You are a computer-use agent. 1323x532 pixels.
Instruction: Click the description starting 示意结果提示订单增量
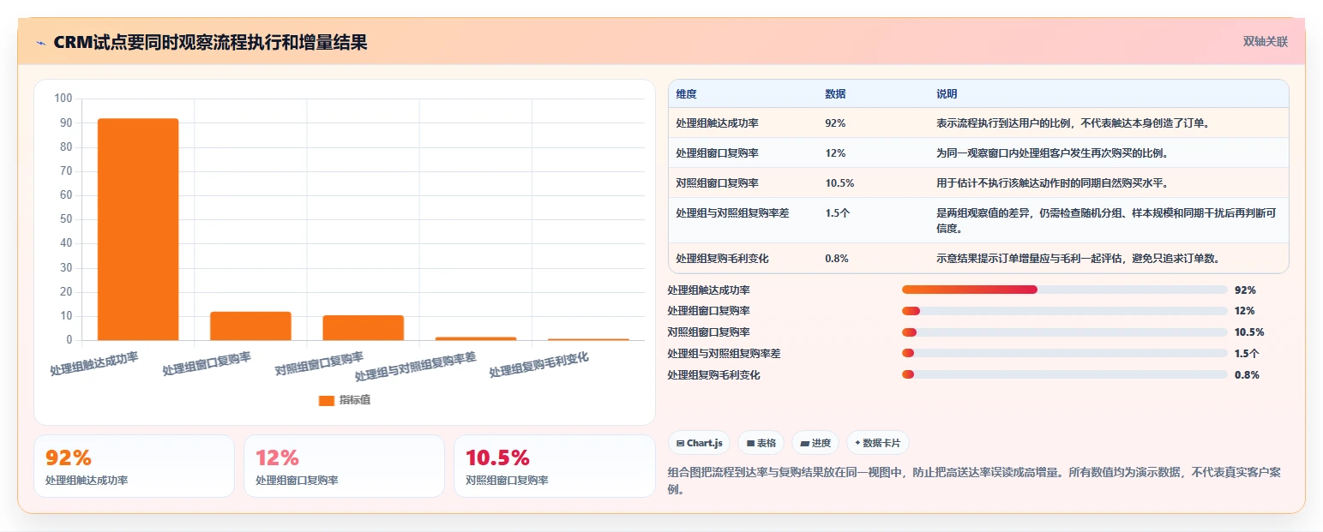point(1078,258)
